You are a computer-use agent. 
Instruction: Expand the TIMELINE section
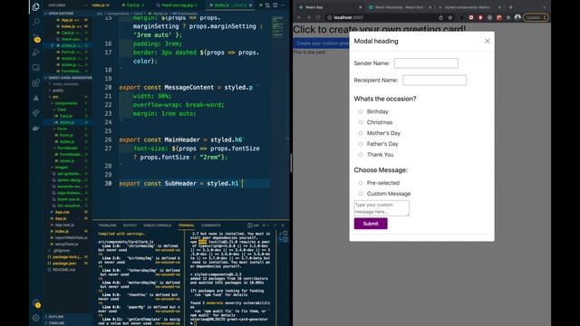[x=68, y=323]
